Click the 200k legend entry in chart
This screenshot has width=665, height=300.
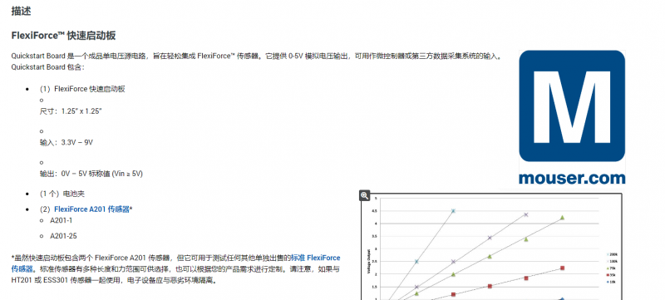pos(612,254)
